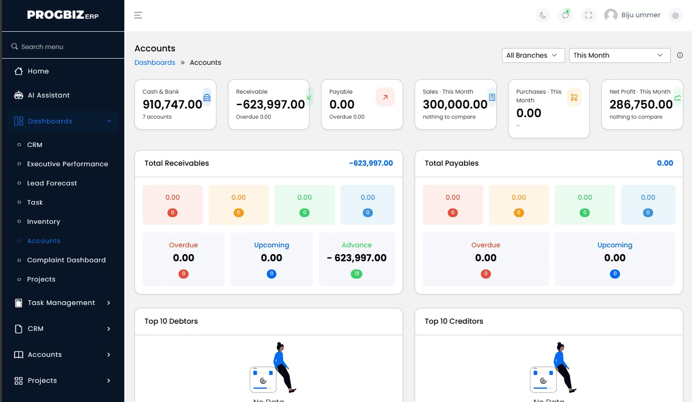Click the Receivable arrow icon
Image resolution: width=692 pixels, height=402 pixels.
point(310,97)
